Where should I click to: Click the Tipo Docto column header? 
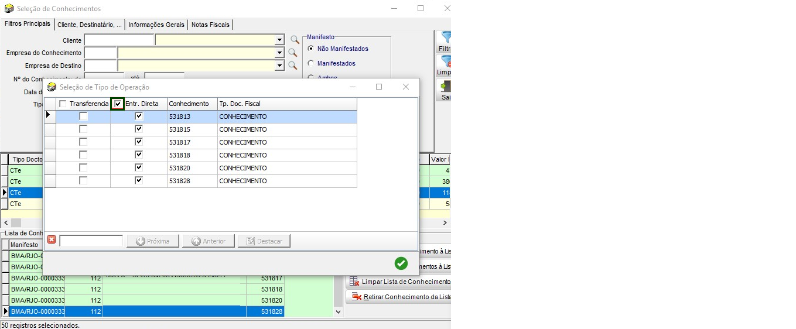tap(26, 159)
